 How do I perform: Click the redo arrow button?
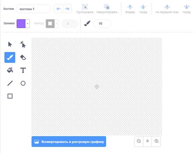pyautogui.click(x=67, y=9)
